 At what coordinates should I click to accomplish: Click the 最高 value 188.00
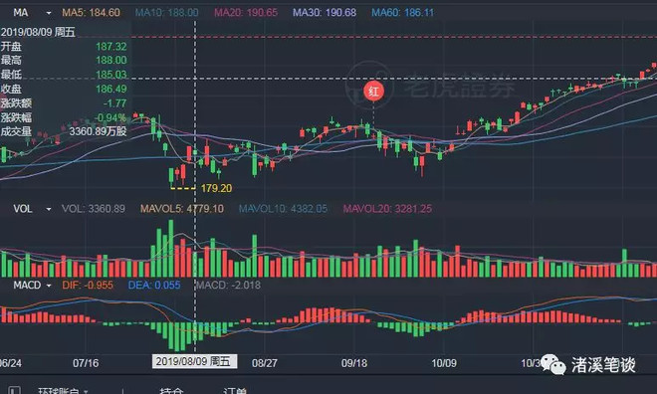(111, 61)
